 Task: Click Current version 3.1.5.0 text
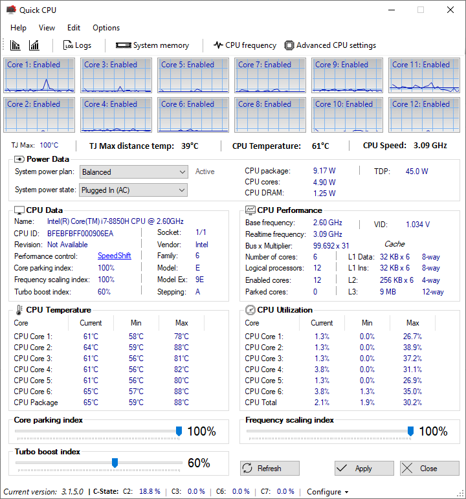coord(43,492)
